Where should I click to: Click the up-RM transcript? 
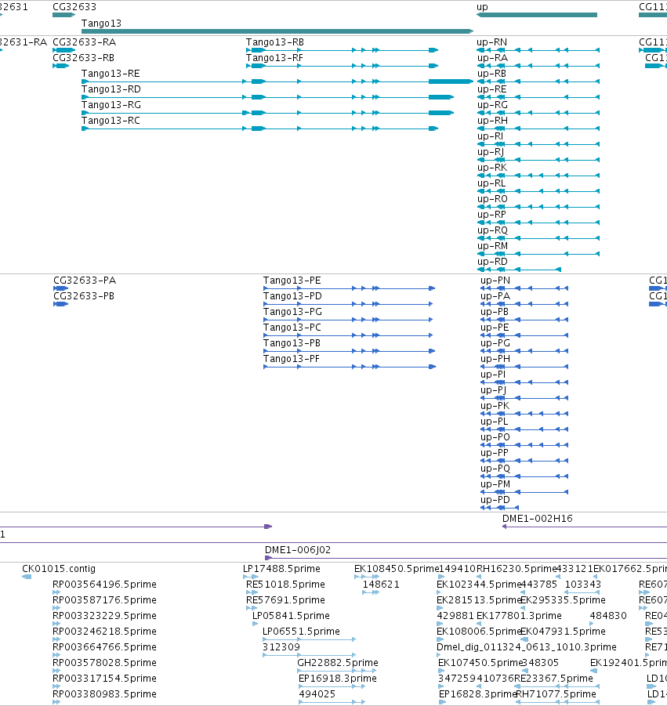click(x=493, y=246)
